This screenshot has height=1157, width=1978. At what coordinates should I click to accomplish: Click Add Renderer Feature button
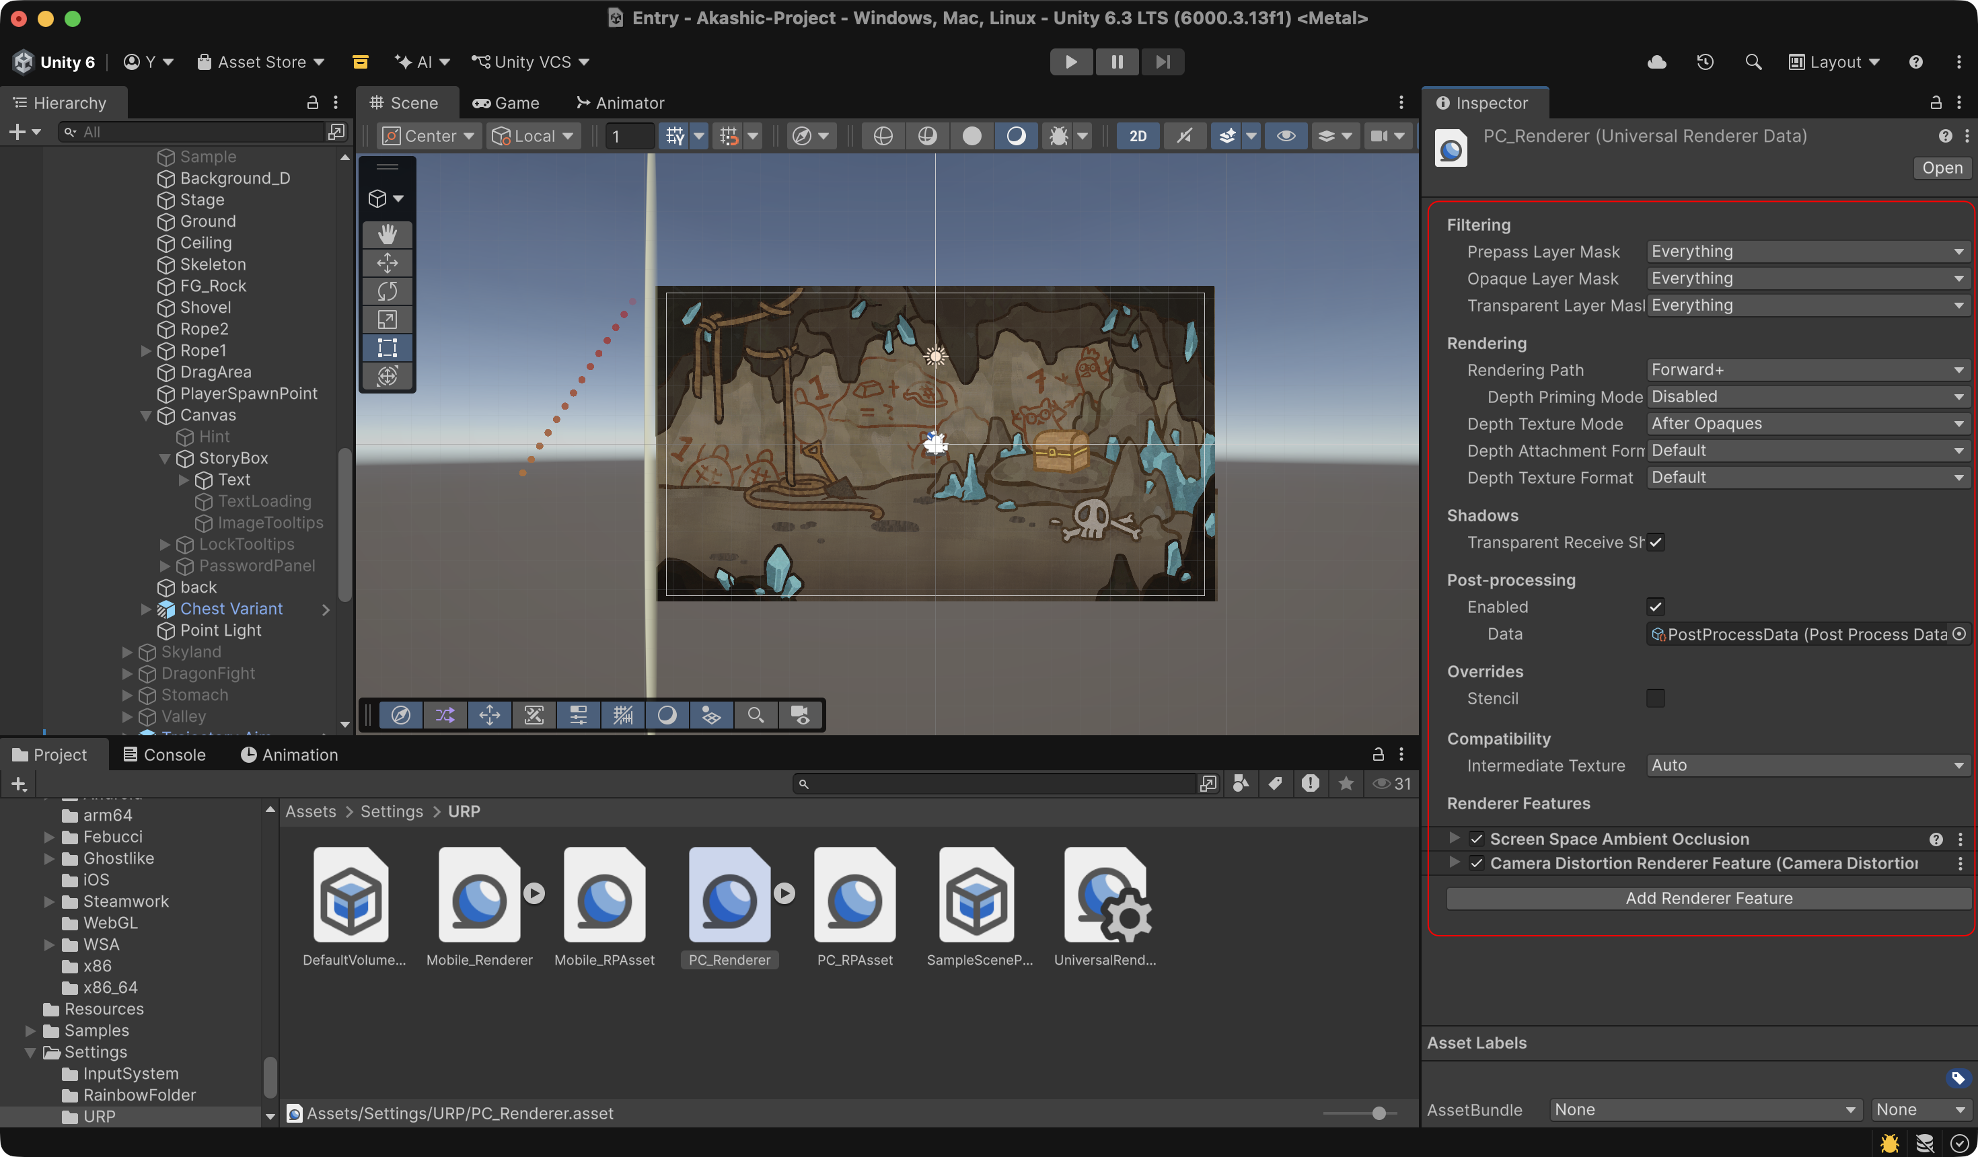1709,898
